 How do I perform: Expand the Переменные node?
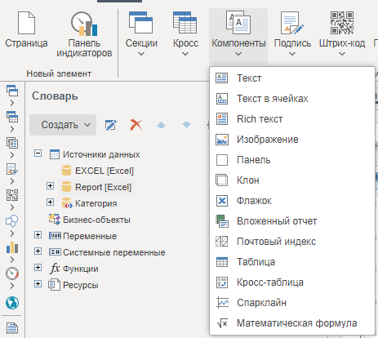coord(38,235)
